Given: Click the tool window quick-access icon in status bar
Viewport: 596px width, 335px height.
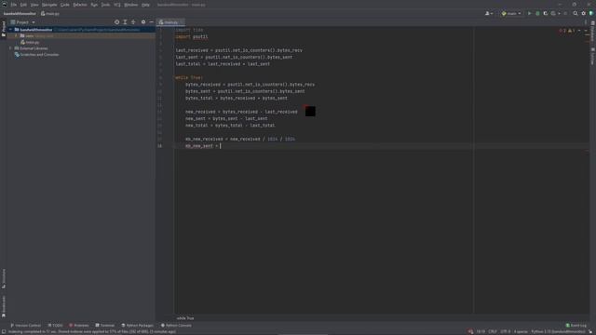Looking at the screenshot, I should [x=4, y=331].
